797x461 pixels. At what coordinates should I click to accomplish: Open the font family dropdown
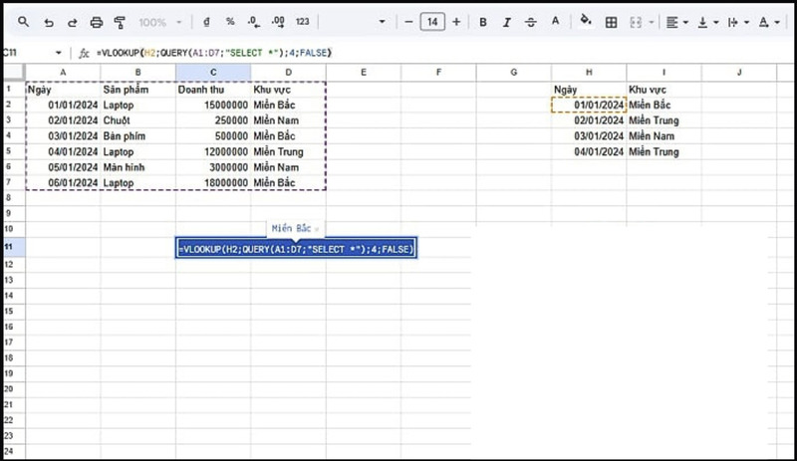[x=382, y=22]
